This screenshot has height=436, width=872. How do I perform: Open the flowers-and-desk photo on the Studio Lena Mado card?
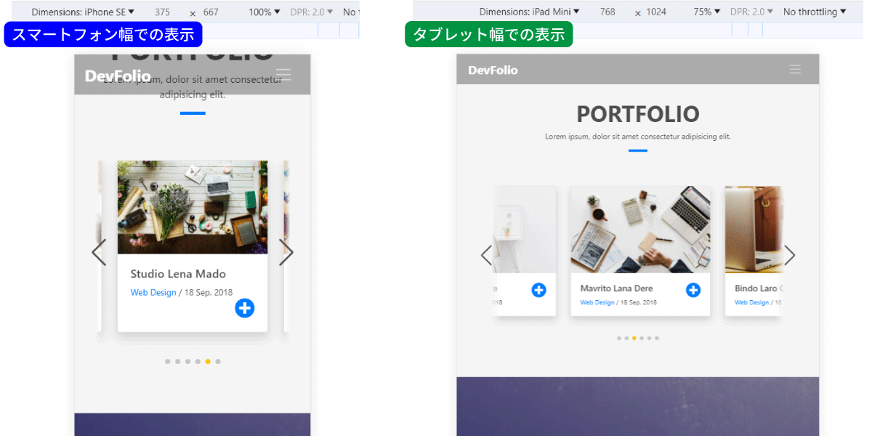[x=193, y=207]
